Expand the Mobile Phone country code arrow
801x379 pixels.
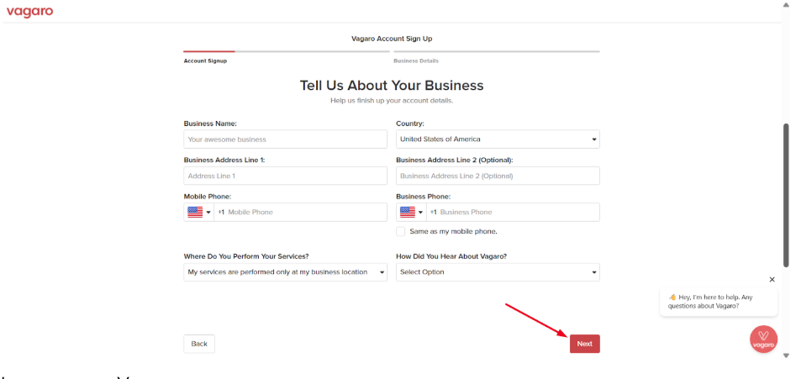point(208,213)
